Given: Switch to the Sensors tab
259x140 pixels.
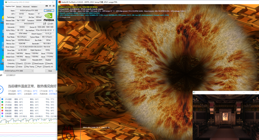Looking at the screenshot, I should 19,6.
